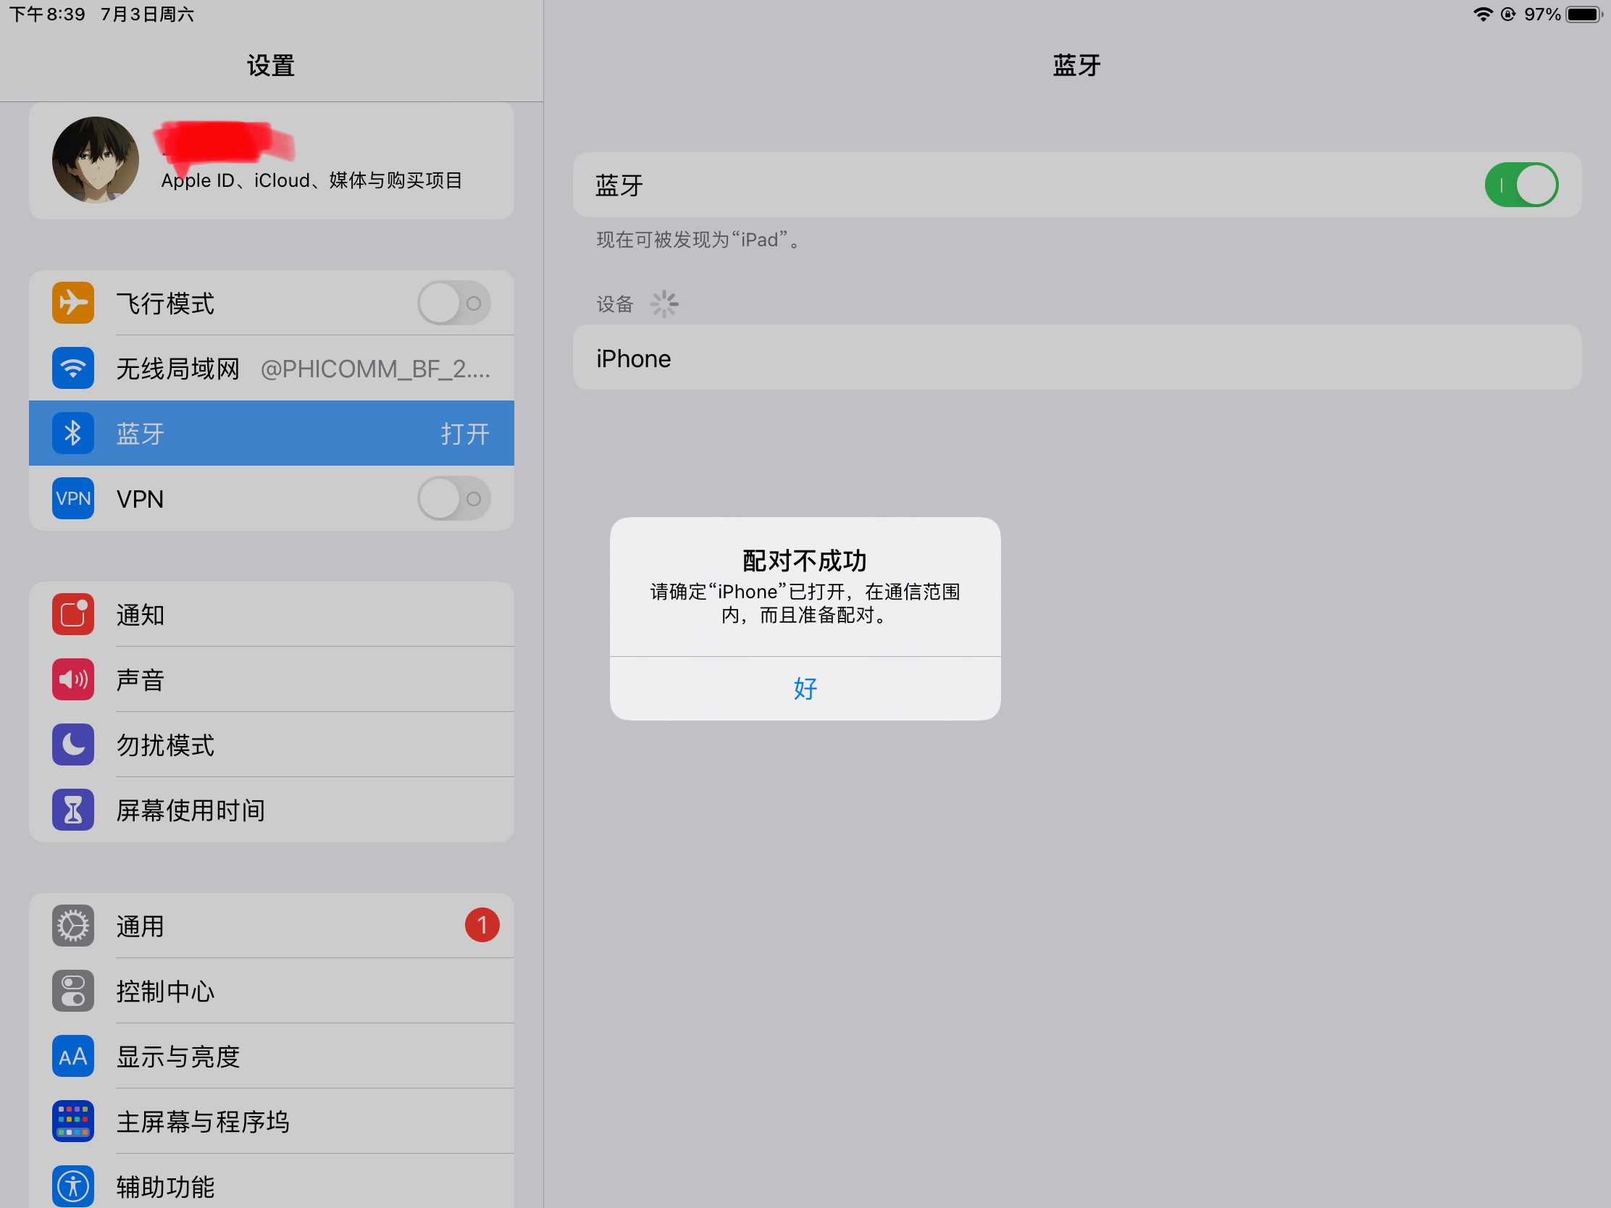The width and height of the screenshot is (1611, 1208).
Task: Tap the battery indicator in status bar
Action: point(1583,14)
